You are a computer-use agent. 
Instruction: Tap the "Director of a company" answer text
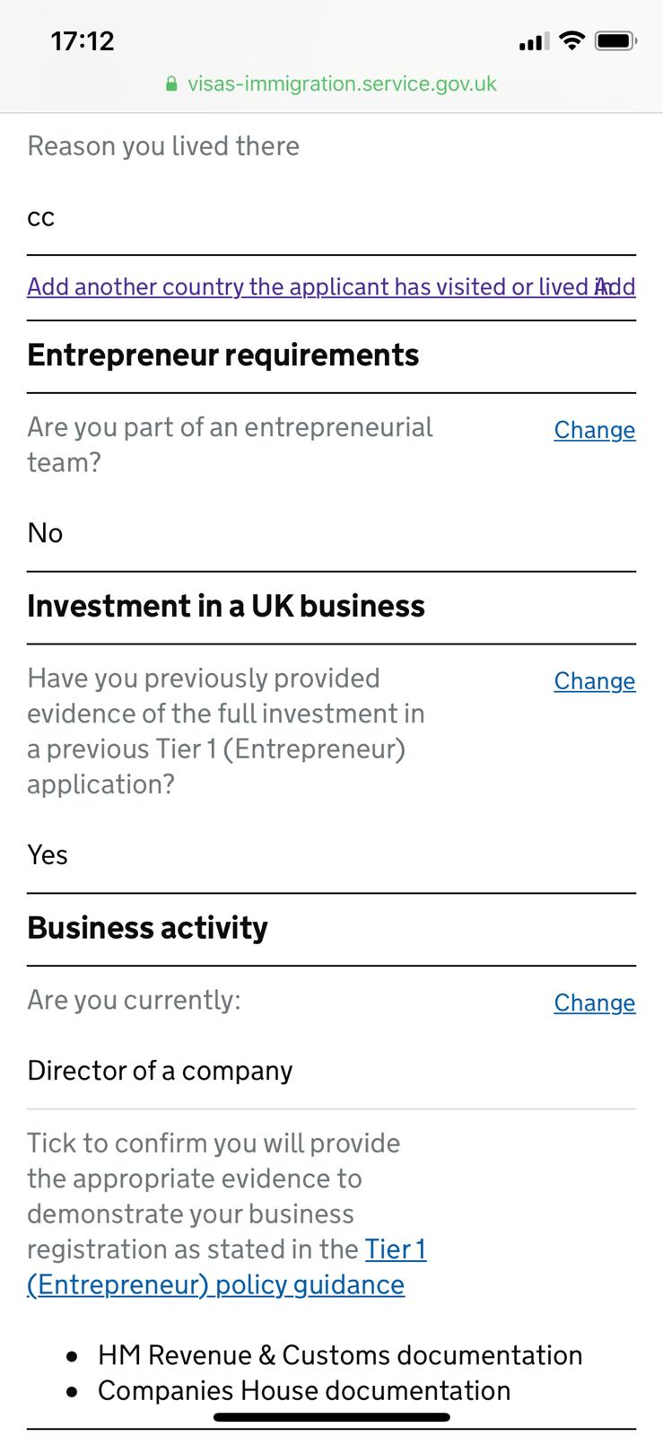point(160,1071)
